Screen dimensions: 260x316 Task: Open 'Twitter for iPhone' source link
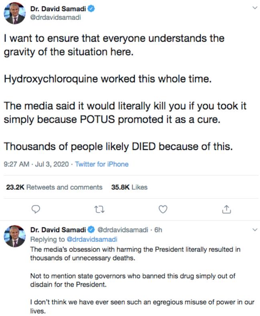click(102, 164)
